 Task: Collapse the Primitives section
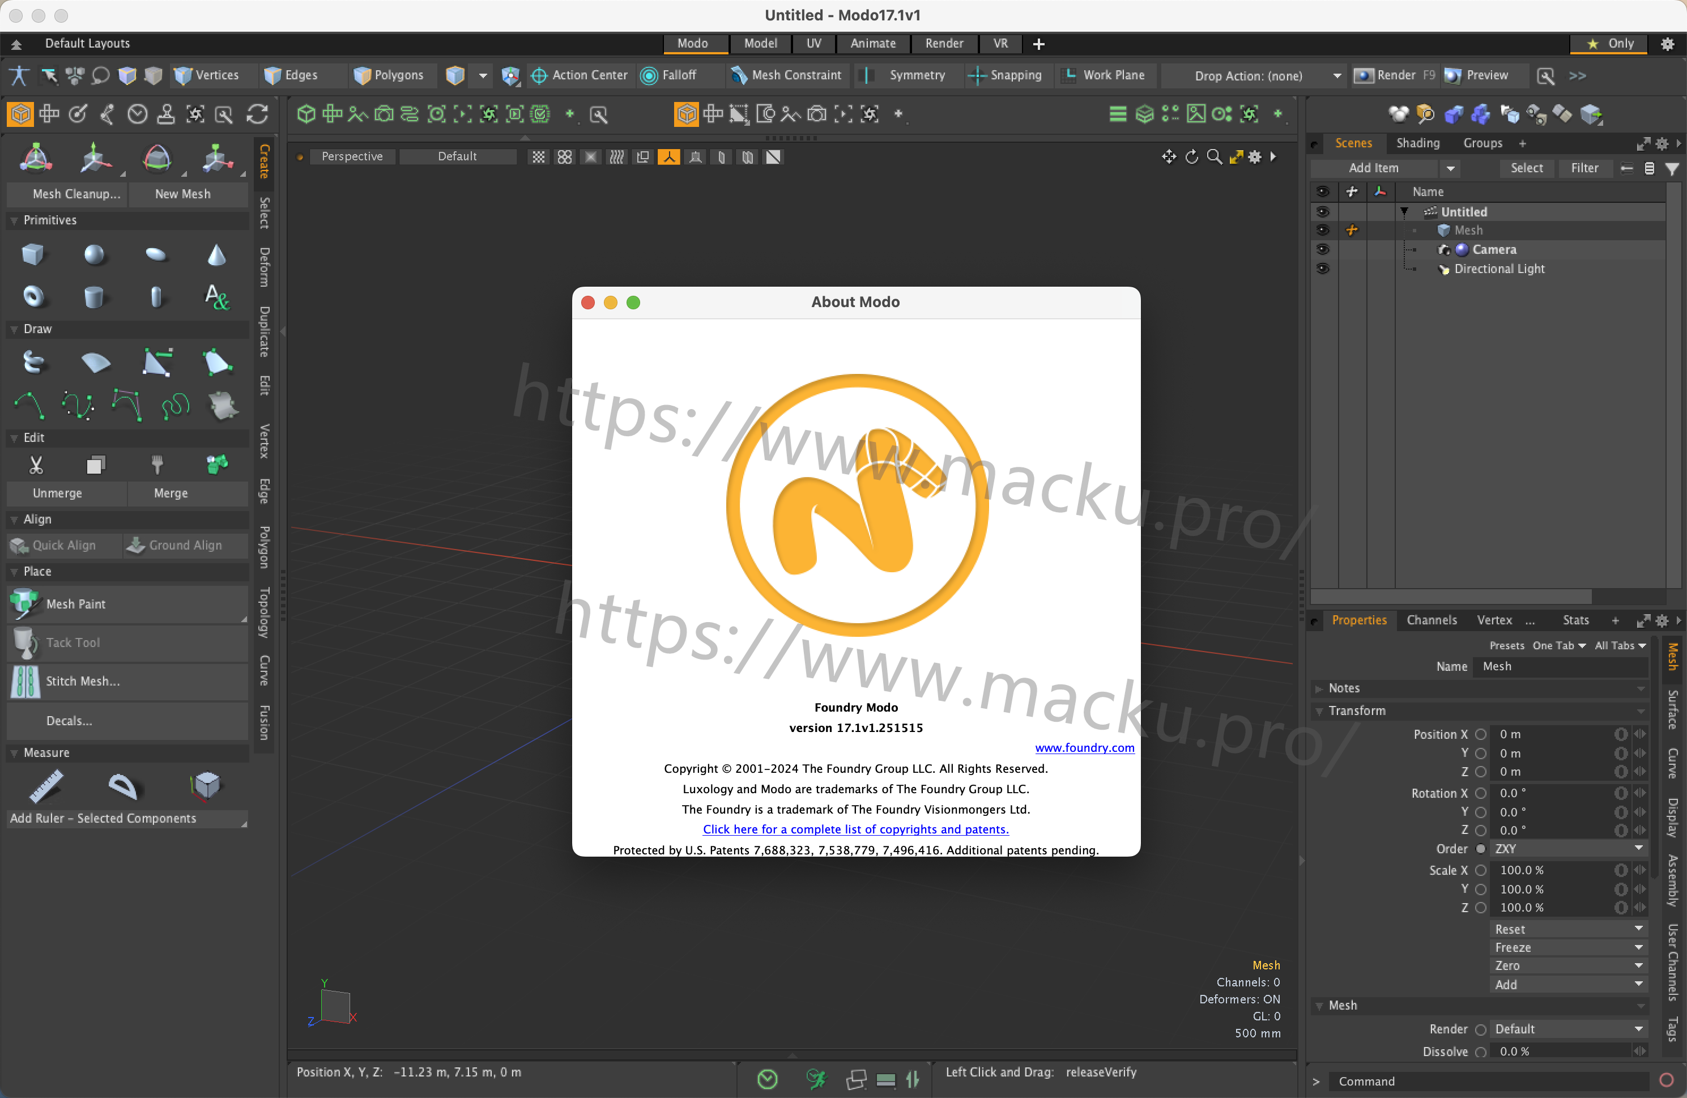point(14,220)
